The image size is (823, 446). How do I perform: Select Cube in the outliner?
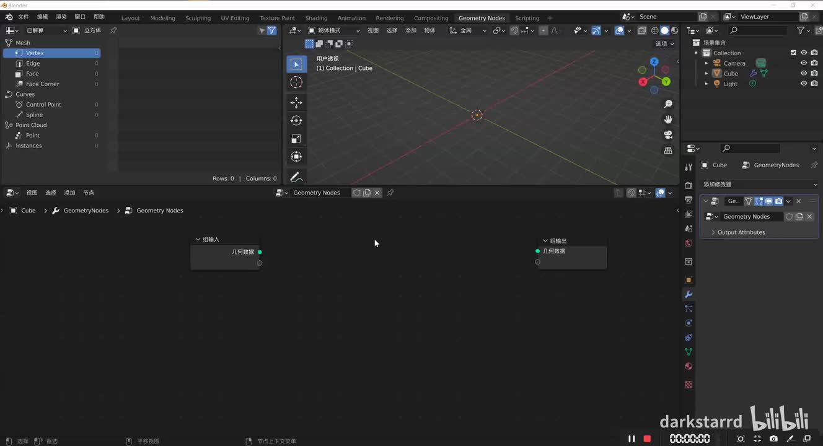[x=731, y=73]
